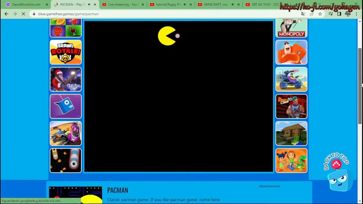Close the tutorial Poppy tab

[x=191, y=5]
